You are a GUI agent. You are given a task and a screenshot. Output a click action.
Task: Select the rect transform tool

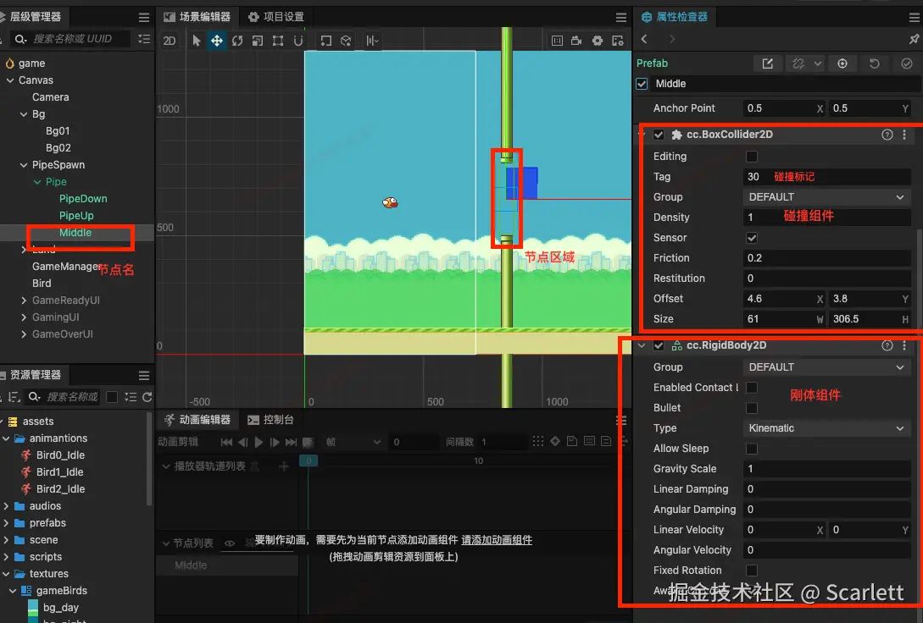click(278, 41)
